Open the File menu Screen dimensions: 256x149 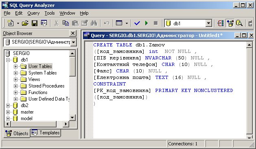pyautogui.click(x=7, y=13)
